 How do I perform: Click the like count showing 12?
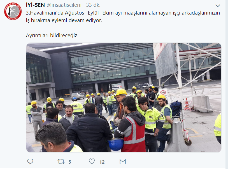click(x=102, y=162)
